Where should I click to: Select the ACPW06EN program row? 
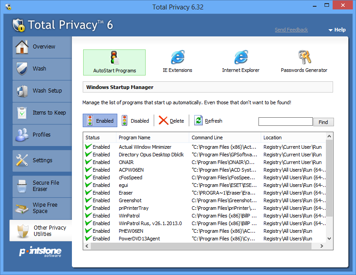[x=205, y=170]
